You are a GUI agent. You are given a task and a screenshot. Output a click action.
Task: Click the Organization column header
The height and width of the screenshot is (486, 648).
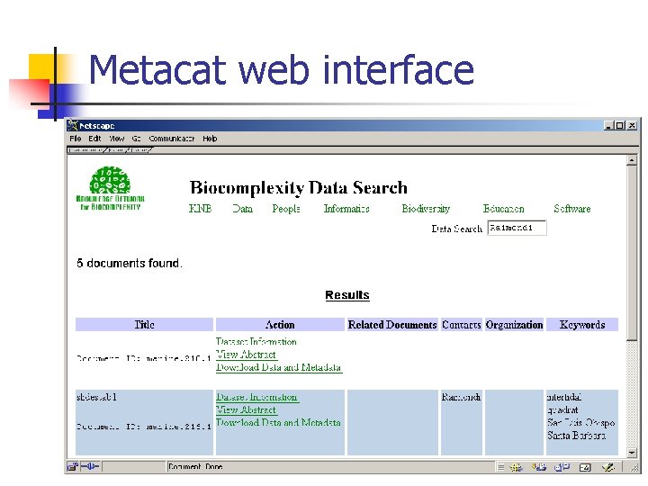point(514,325)
